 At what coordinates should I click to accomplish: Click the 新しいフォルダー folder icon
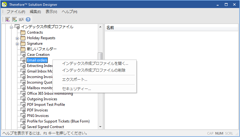pos(23,49)
